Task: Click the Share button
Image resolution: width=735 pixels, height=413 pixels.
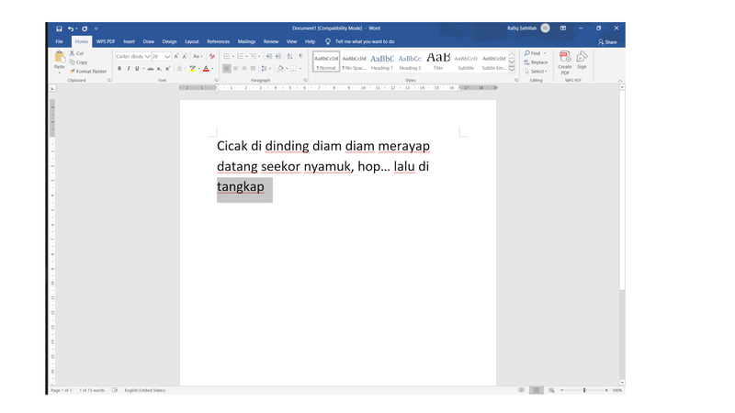Action: 607,42
